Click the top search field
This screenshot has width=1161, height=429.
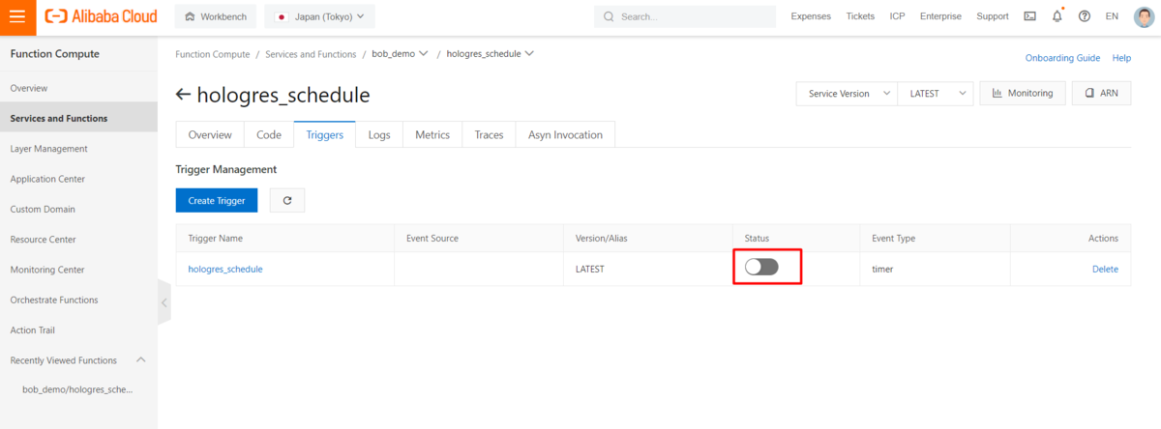pos(685,16)
